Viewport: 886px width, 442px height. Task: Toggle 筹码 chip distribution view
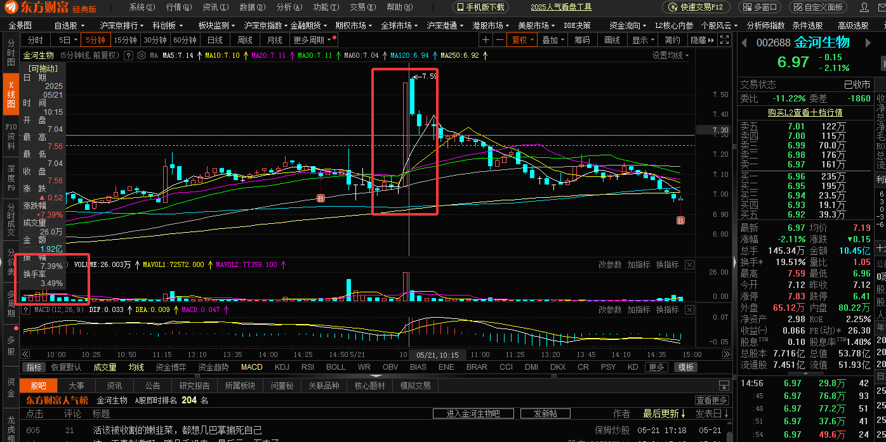[x=582, y=39]
